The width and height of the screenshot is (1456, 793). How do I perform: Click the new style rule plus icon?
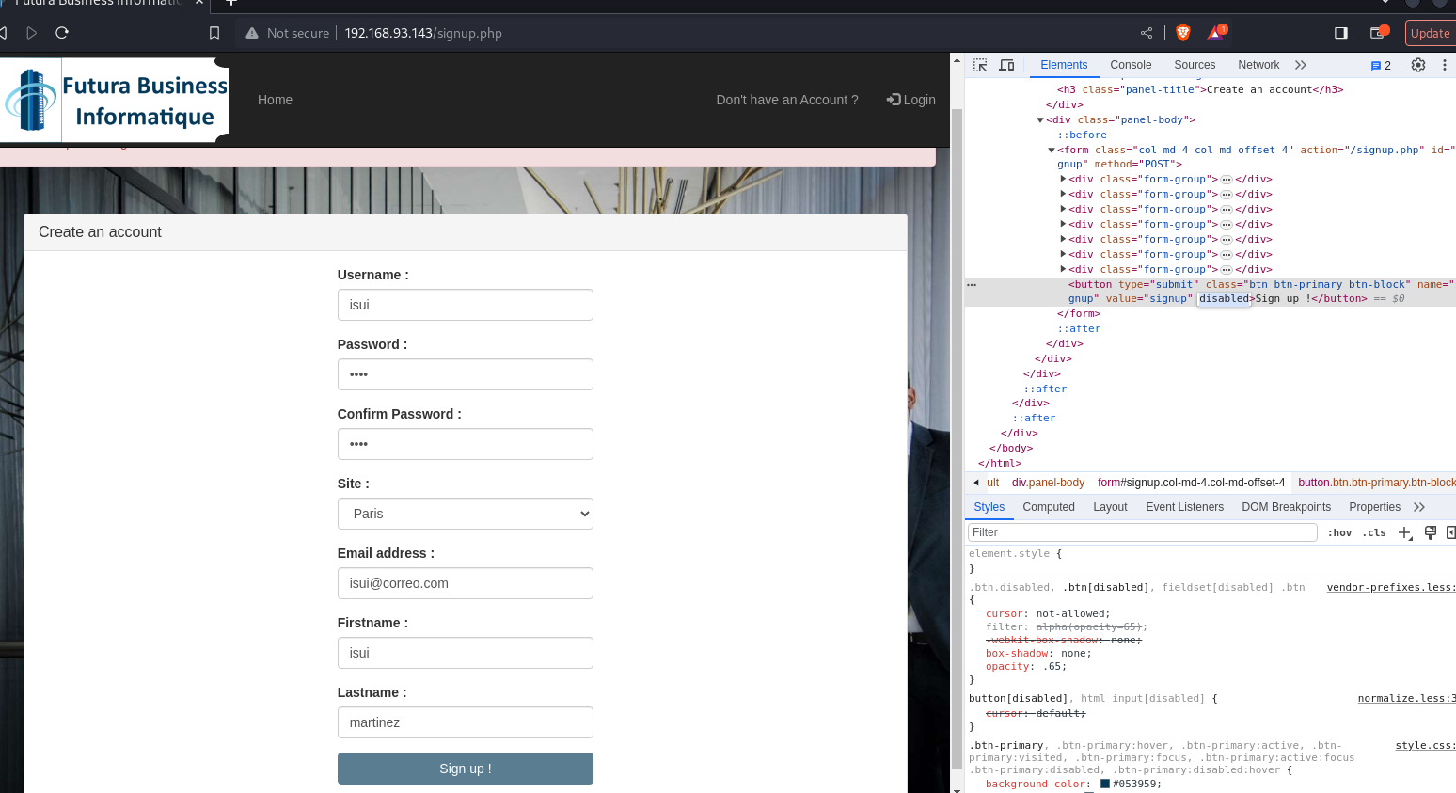(1404, 532)
